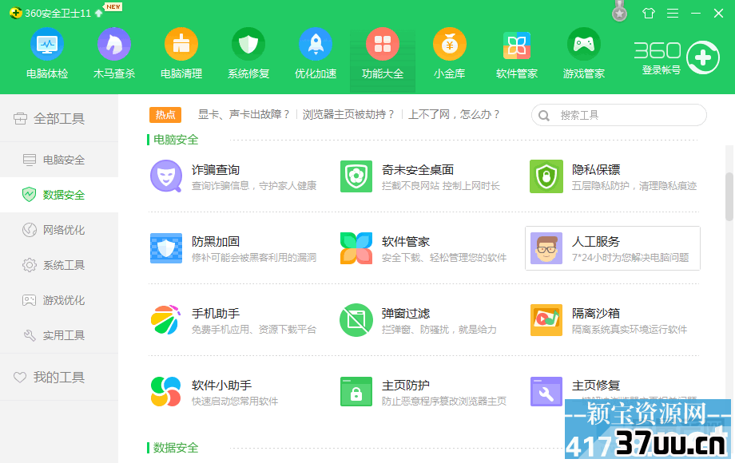Open 系统工具 sidebar category

59,265
